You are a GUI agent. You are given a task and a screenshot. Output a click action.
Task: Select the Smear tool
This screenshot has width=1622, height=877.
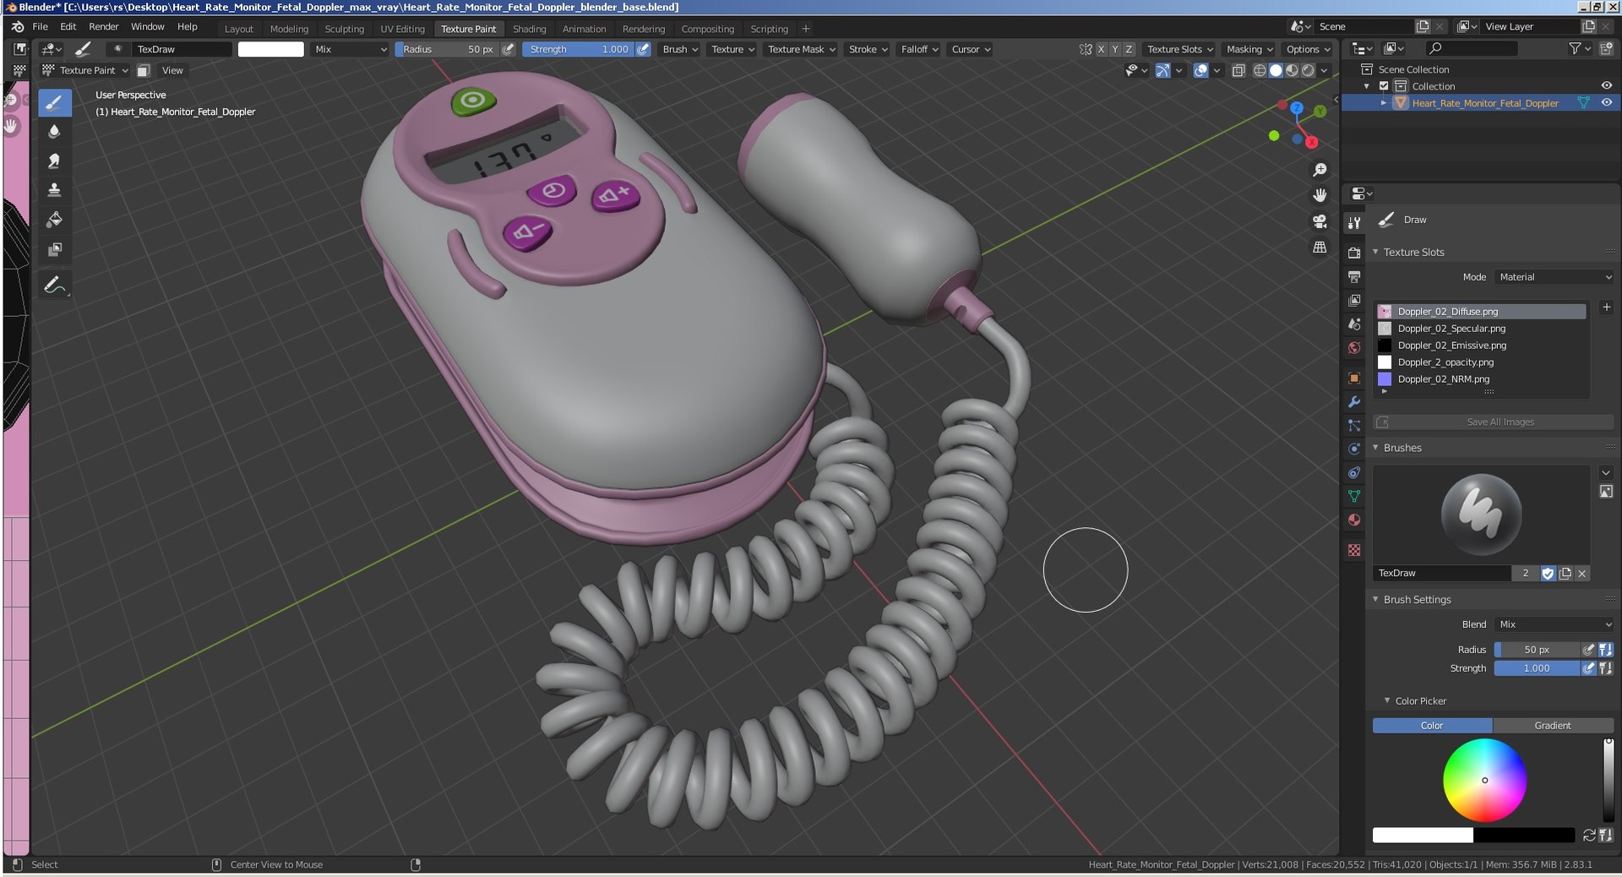(x=54, y=161)
